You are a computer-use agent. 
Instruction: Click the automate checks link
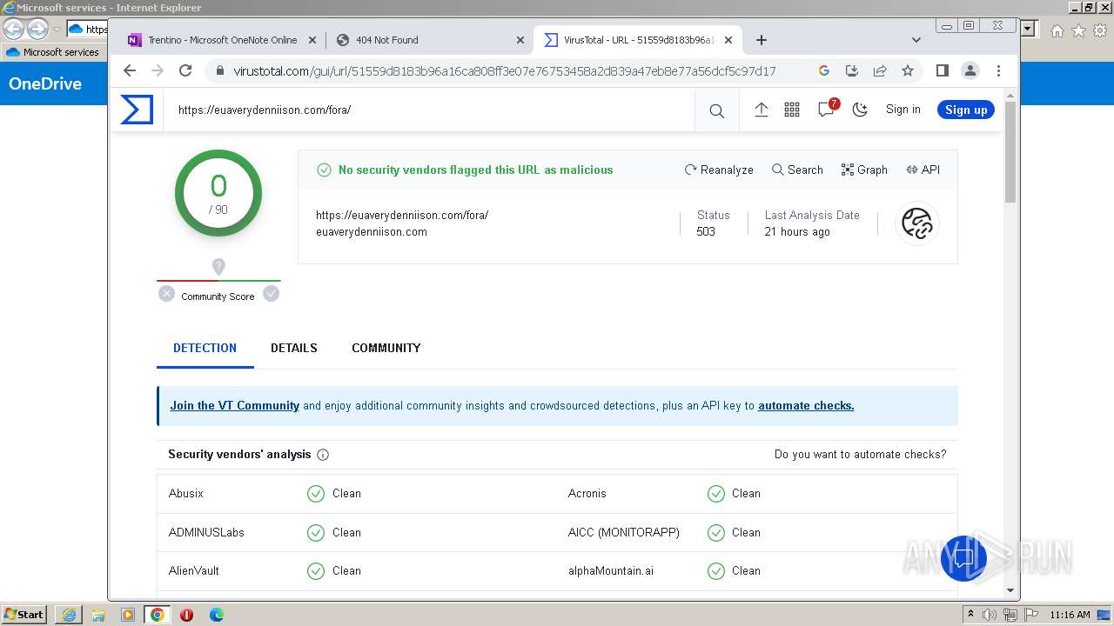coord(806,405)
